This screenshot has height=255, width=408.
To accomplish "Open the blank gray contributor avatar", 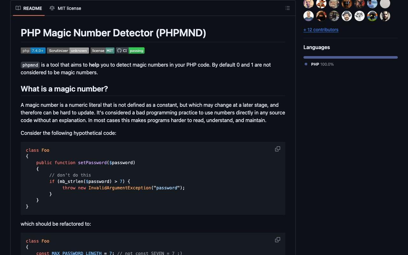I will (385, 4).
